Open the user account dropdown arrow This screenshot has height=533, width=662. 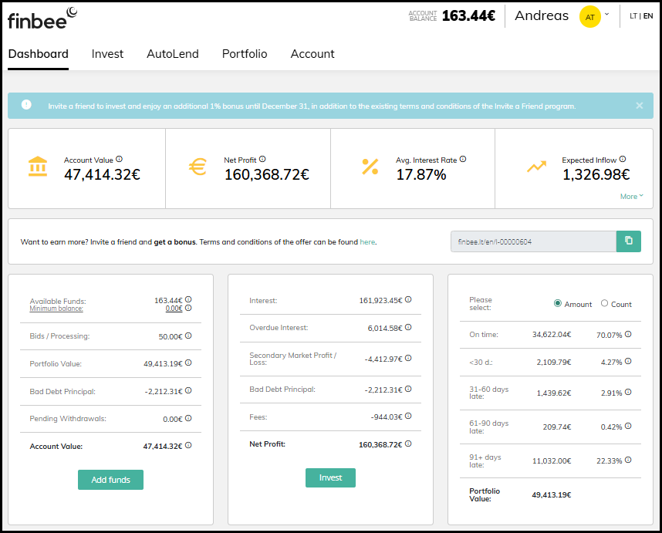pyautogui.click(x=606, y=15)
